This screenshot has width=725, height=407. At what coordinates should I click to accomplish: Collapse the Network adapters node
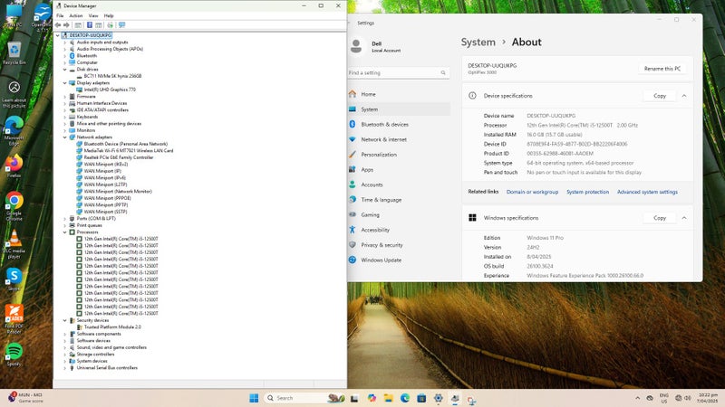[64, 137]
